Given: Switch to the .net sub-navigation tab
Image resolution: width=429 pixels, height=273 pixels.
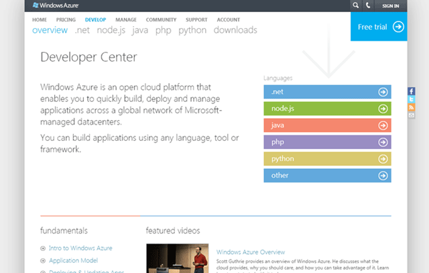Looking at the screenshot, I should (x=82, y=30).
